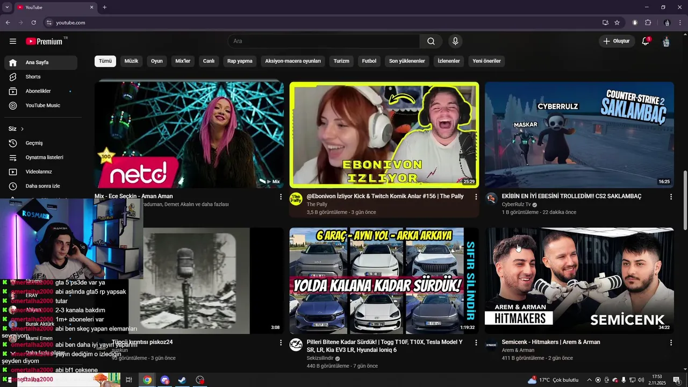Reload the page
This screenshot has height=387, width=688.
pyautogui.click(x=33, y=23)
